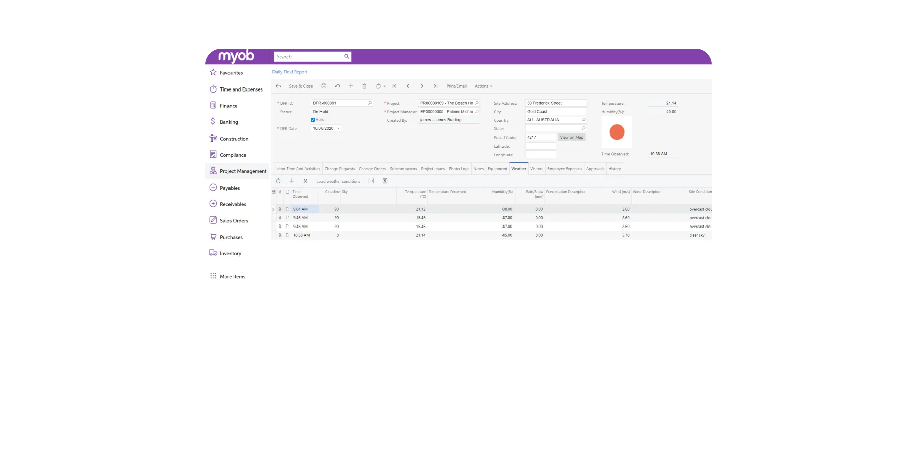Image resolution: width=917 pixels, height=451 pixels.
Task: Click the DFR ID lookup magnifier
Action: [370, 103]
